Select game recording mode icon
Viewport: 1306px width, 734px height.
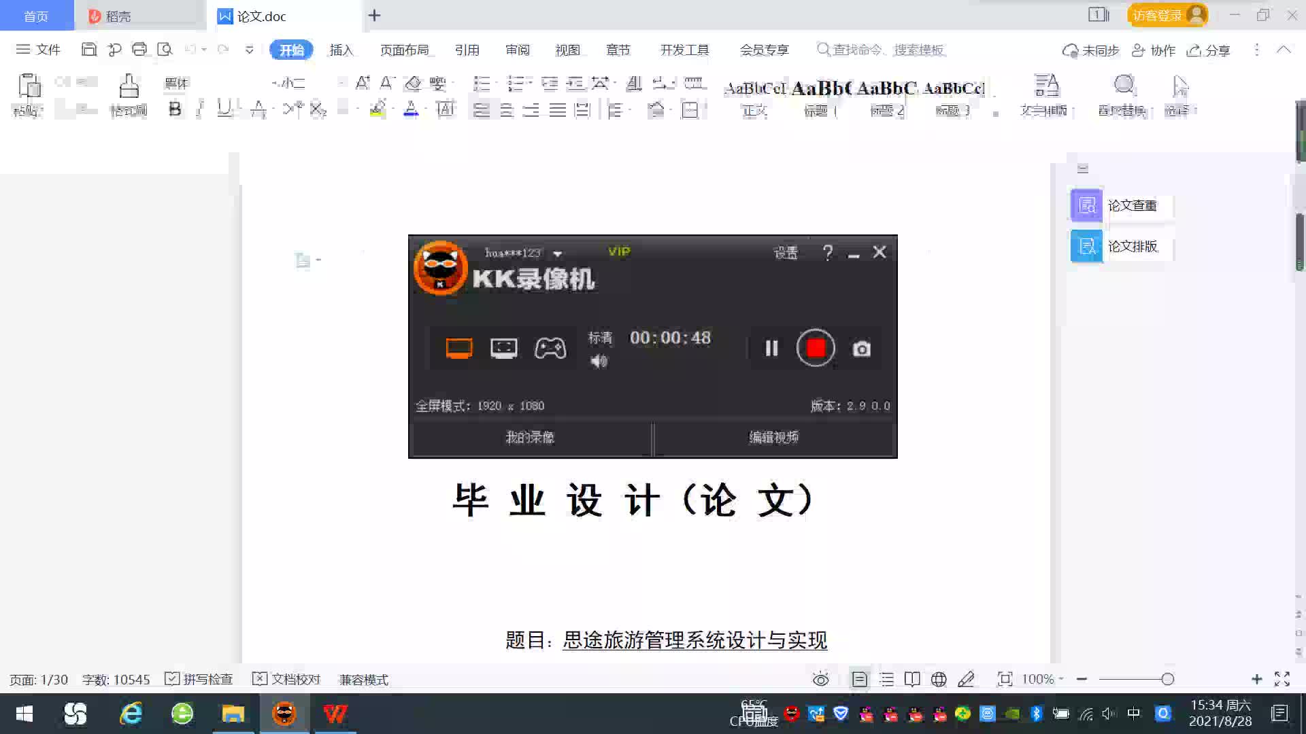pyautogui.click(x=550, y=348)
